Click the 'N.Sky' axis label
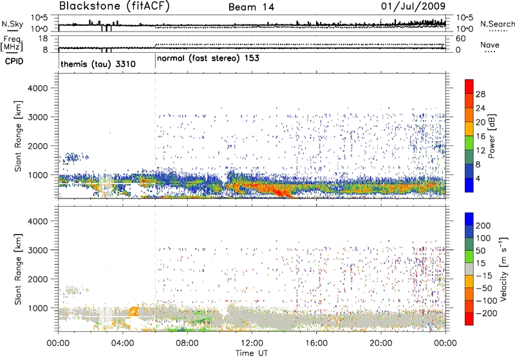515x357 pixels. point(12,24)
